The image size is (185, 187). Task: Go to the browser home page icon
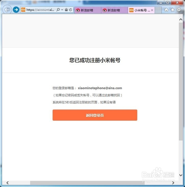[166, 10]
